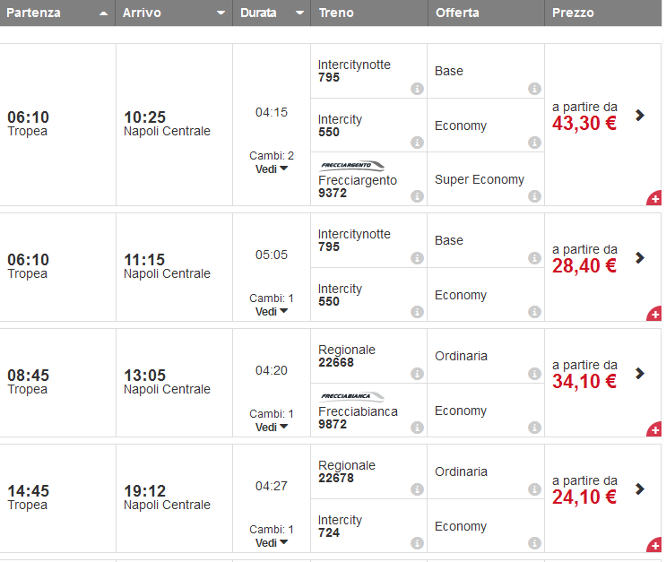Select arrow next to 28,40 € price
Viewport: 666px width, 562px height.
pyautogui.click(x=639, y=257)
